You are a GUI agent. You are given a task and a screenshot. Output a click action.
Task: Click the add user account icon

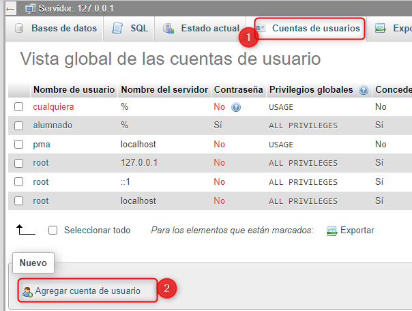click(27, 291)
